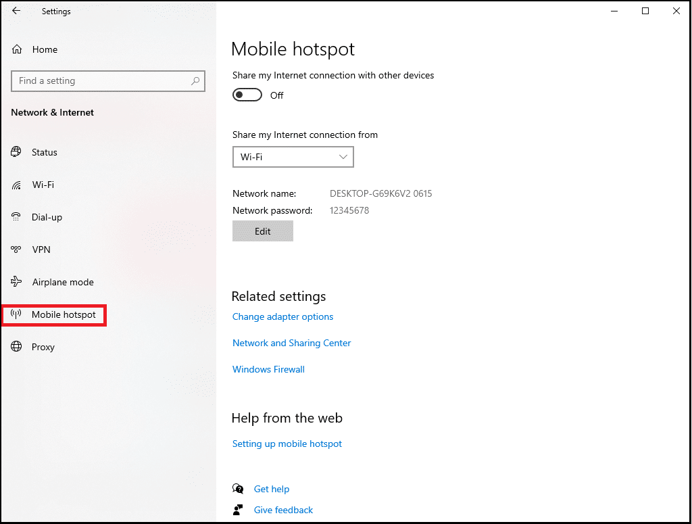The image size is (692, 524).
Task: Click the Airplane mode plane icon
Action: 16,282
